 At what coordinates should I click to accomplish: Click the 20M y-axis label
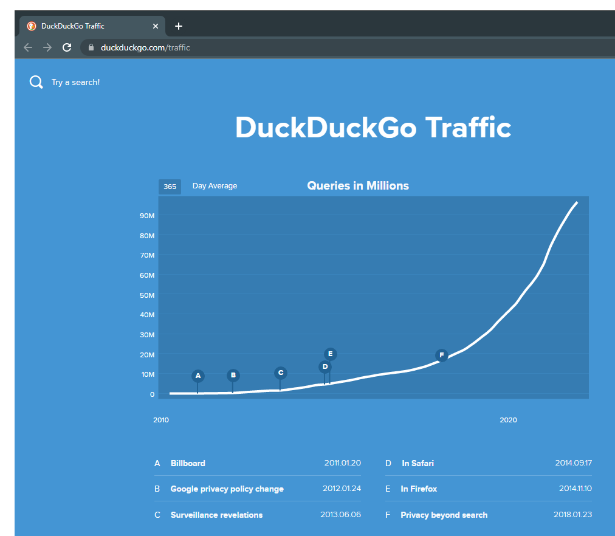pyautogui.click(x=147, y=355)
